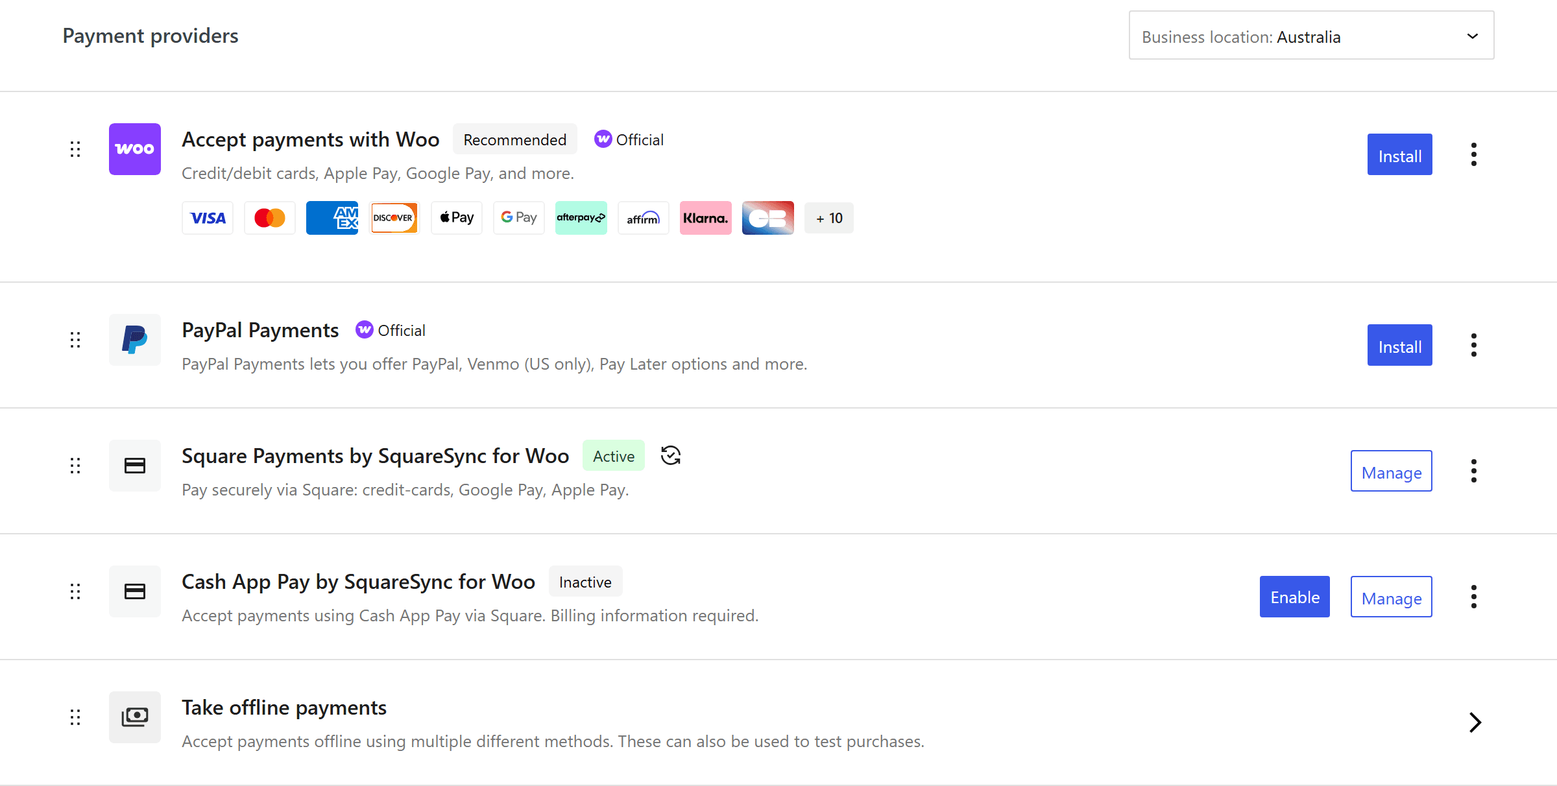Manage Cash App Pay by SquareSync
The height and width of the screenshot is (786, 1557).
pyautogui.click(x=1392, y=597)
